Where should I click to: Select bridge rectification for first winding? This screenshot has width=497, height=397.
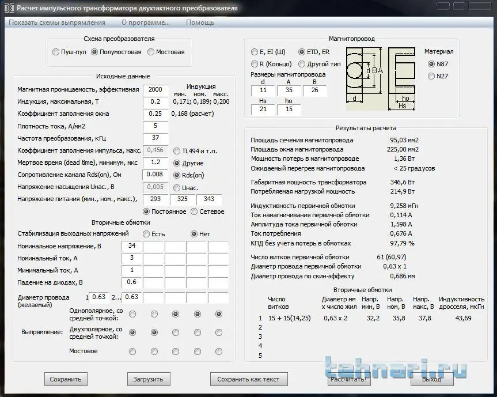(132, 351)
